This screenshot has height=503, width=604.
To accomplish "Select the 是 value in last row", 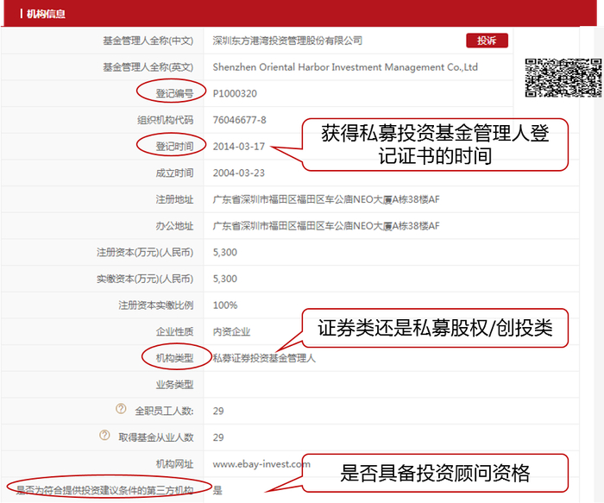I will (x=217, y=491).
